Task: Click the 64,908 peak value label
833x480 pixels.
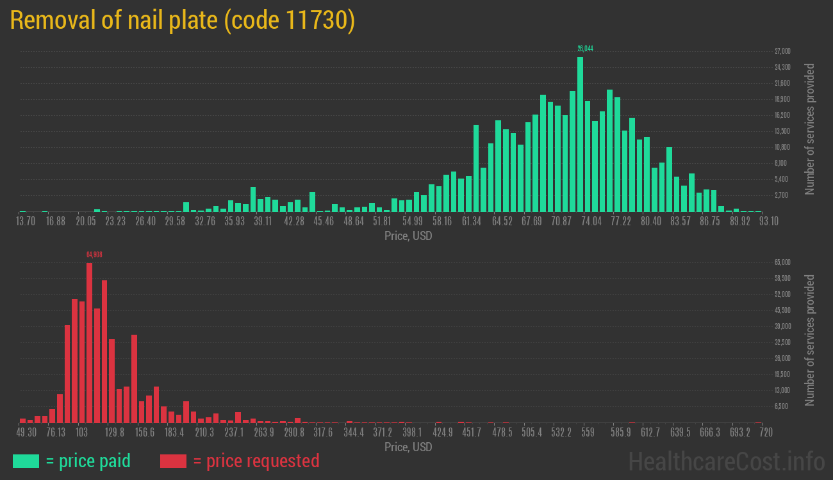Action: (x=94, y=255)
